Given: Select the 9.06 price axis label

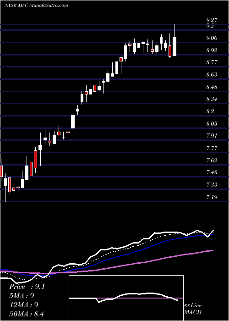Looking at the screenshot, I should [212, 38].
